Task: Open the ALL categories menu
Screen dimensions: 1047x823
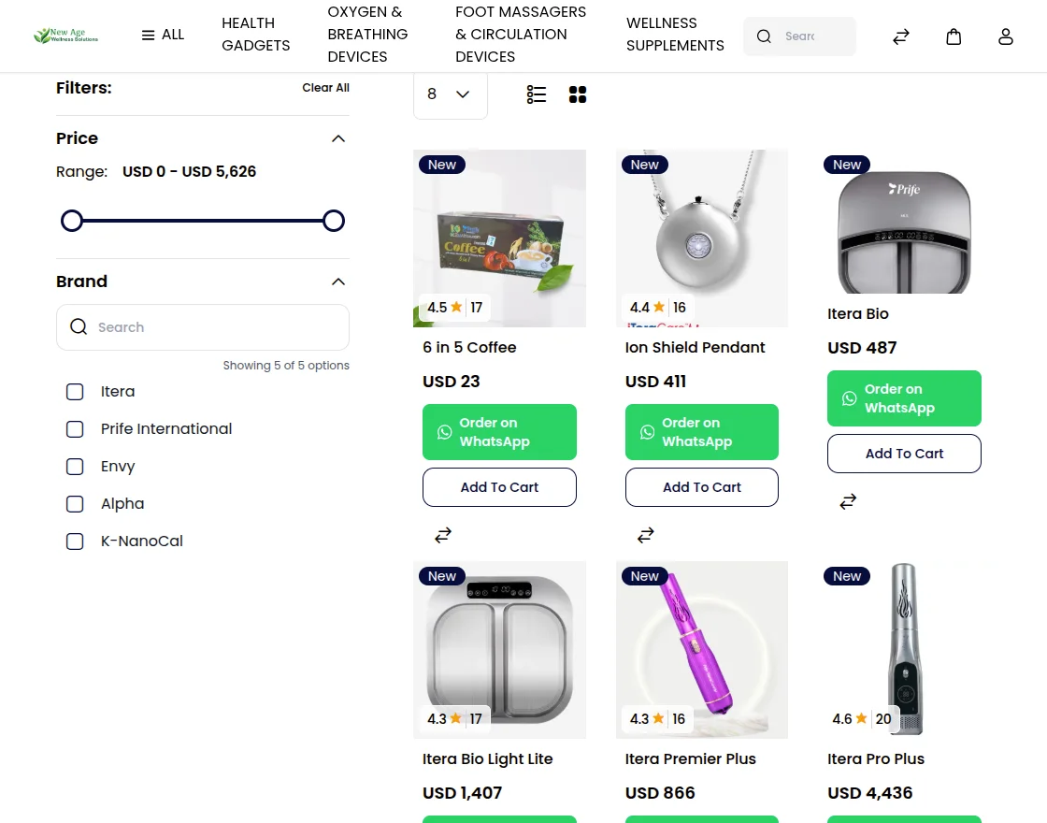Action: pyautogui.click(x=163, y=35)
